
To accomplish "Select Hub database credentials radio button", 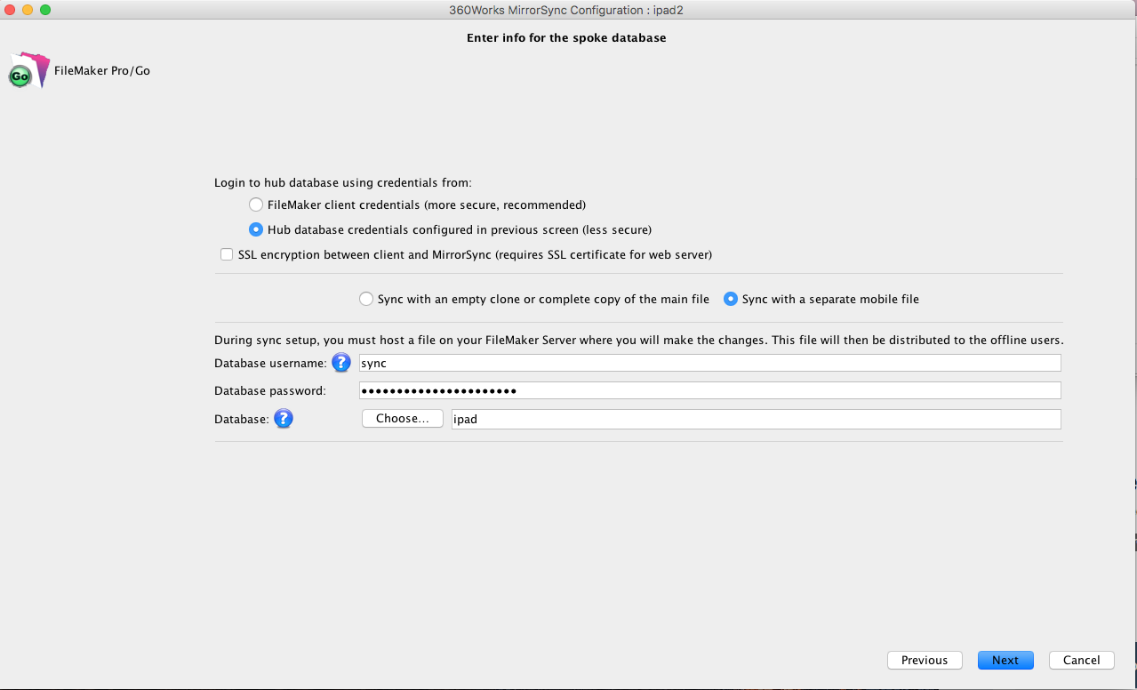I will point(256,229).
